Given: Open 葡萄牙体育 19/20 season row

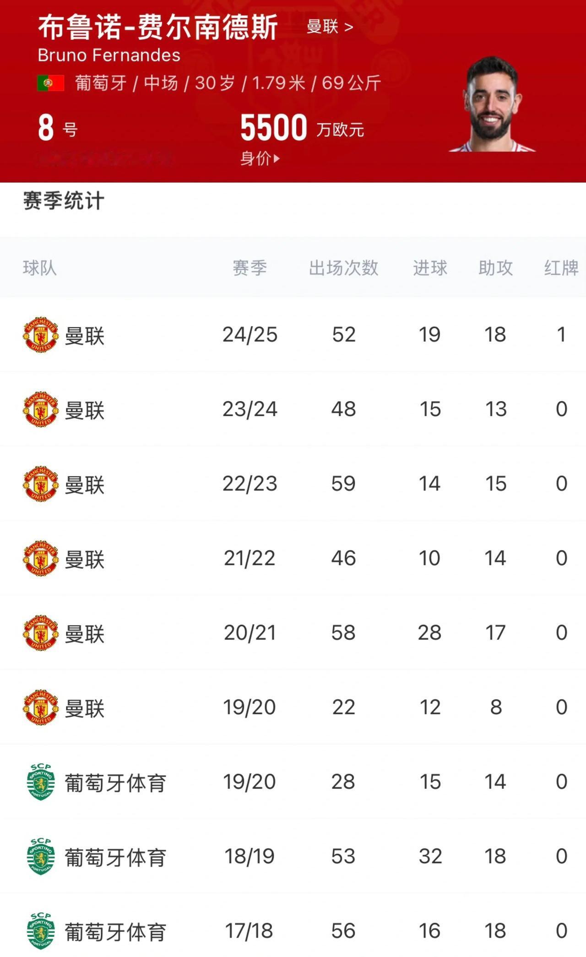Looking at the screenshot, I should pyautogui.click(x=293, y=782).
